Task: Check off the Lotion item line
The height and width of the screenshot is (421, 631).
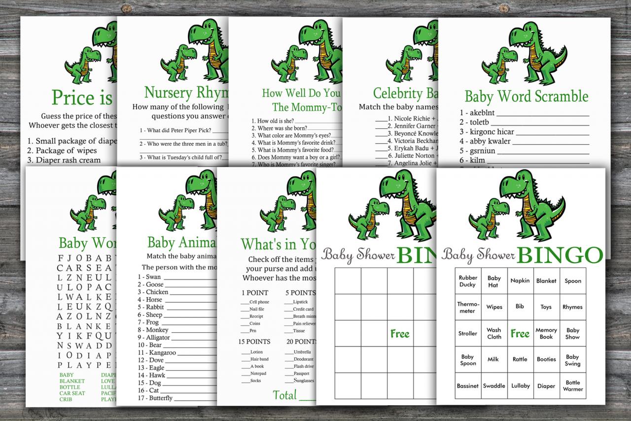Action: pos(245,352)
